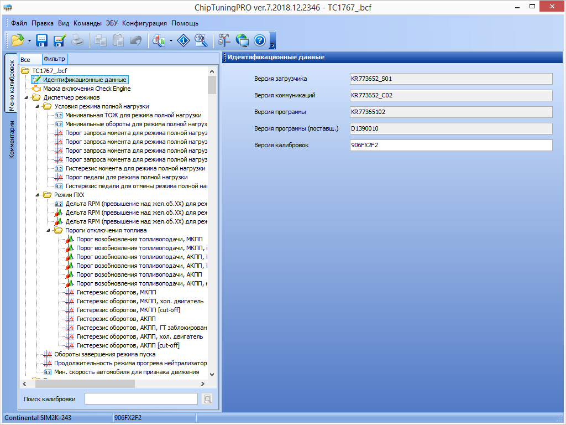Image resolution: width=566 pixels, height=425 pixels.
Task: Click the globe and monitor icon
Action: coord(242,40)
